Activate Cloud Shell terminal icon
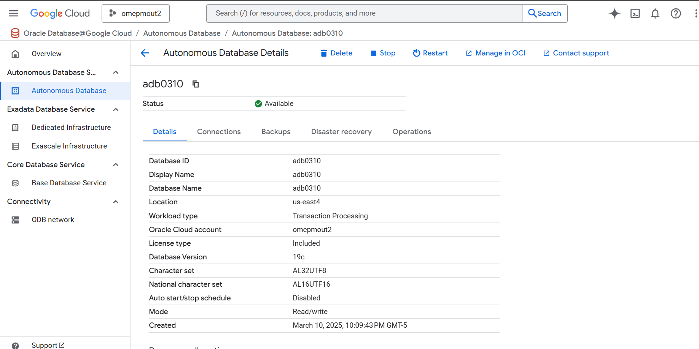This screenshot has height=349, width=699. pos(635,13)
